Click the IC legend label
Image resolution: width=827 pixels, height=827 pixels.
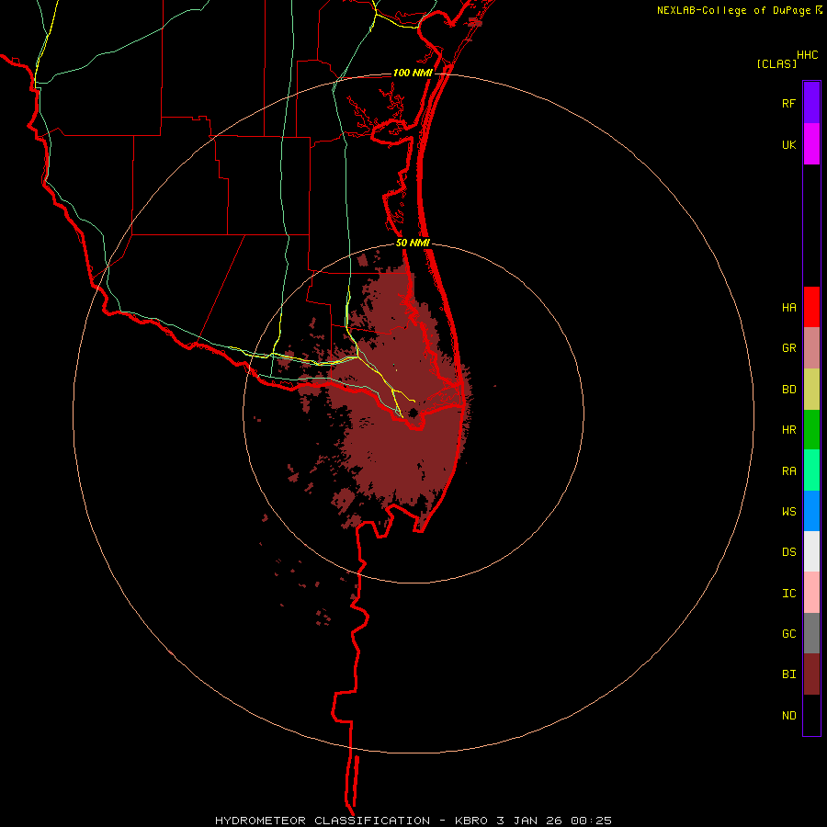coord(788,594)
